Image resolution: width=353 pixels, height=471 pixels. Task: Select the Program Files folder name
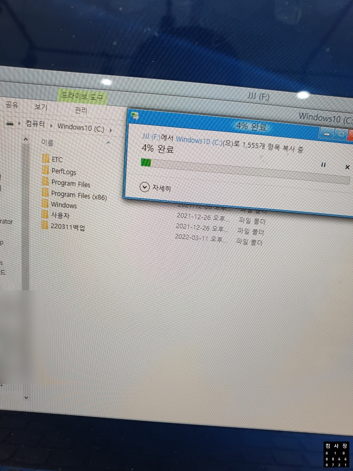71,183
